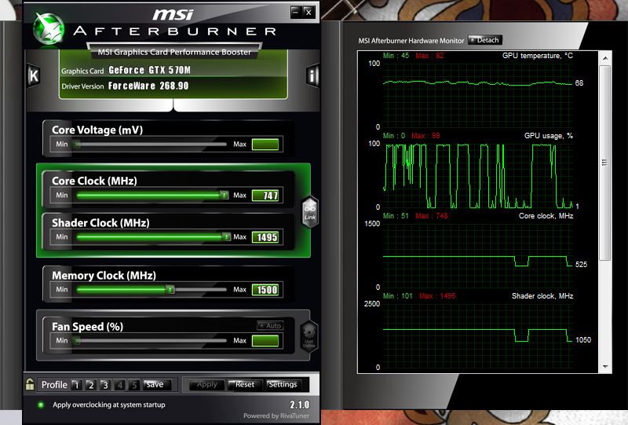
Task: Click the Core Voltage value field
Action: [x=265, y=145]
